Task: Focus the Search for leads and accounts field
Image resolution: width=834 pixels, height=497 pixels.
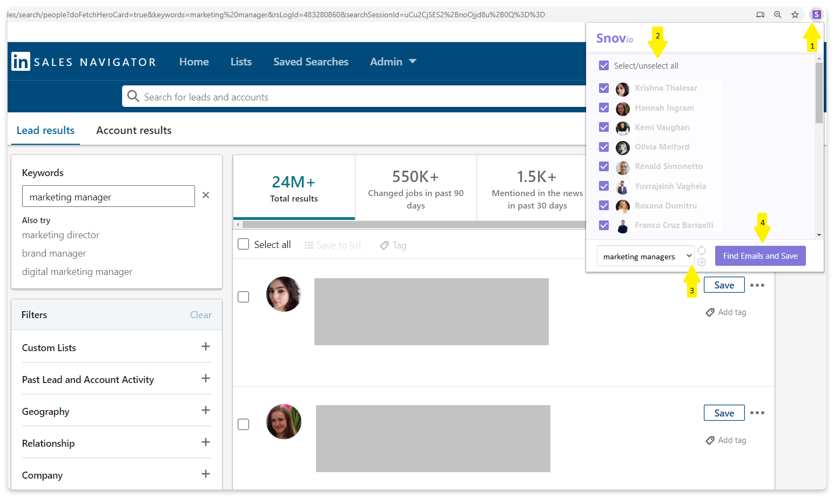Action: tap(354, 97)
